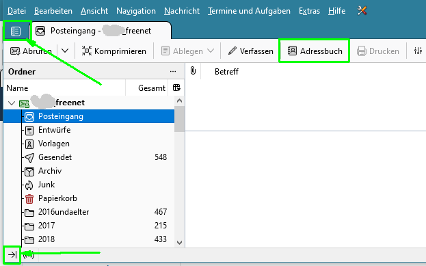Screen dimensions: 426x266
Task: Open the Nachricht menu
Action: coord(182,11)
